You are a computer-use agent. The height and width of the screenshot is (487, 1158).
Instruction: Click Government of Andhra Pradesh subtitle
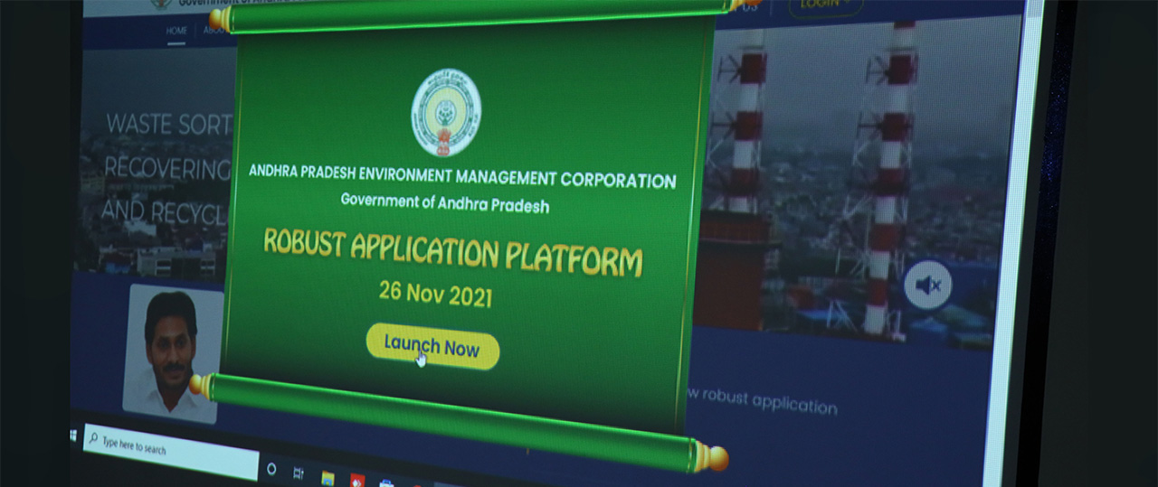[x=445, y=204]
